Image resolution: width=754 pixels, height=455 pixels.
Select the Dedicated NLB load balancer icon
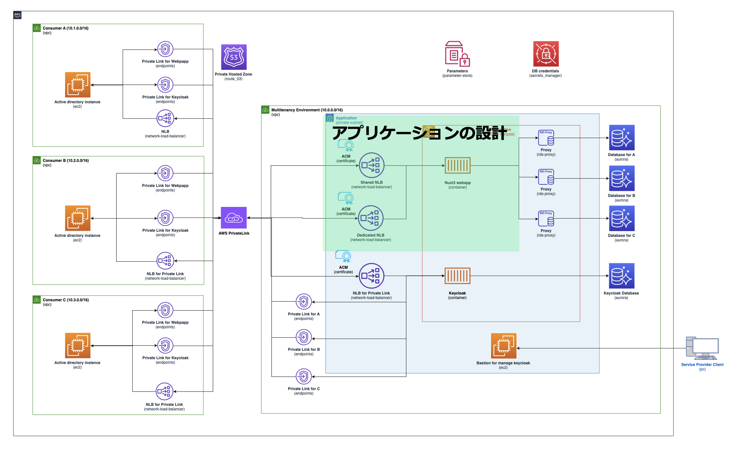coord(370,218)
